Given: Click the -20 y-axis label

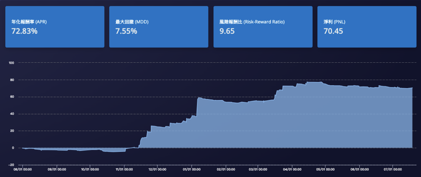Looking at the screenshot, I should (x=11, y=165).
